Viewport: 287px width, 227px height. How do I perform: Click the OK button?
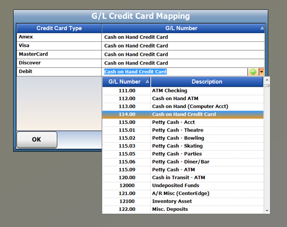(37, 140)
